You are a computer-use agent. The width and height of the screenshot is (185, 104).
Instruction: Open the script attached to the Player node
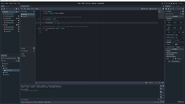pos(17,25)
